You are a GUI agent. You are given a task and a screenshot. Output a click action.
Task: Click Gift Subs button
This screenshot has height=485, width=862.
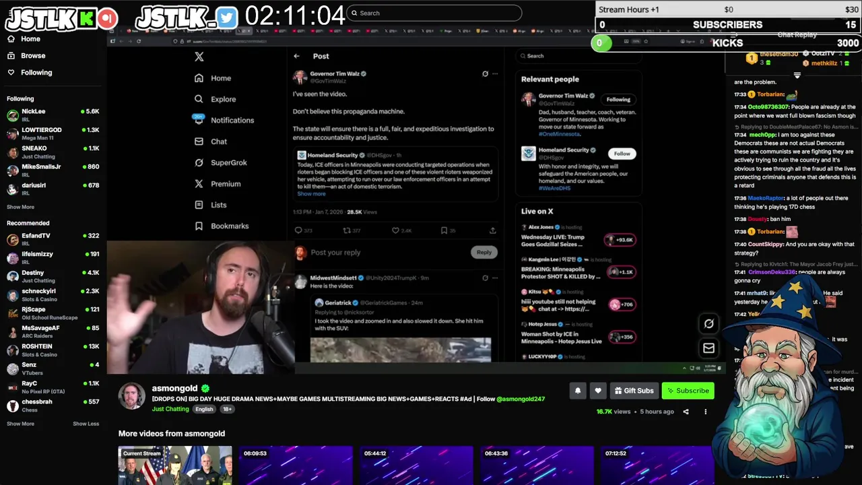pyautogui.click(x=634, y=391)
